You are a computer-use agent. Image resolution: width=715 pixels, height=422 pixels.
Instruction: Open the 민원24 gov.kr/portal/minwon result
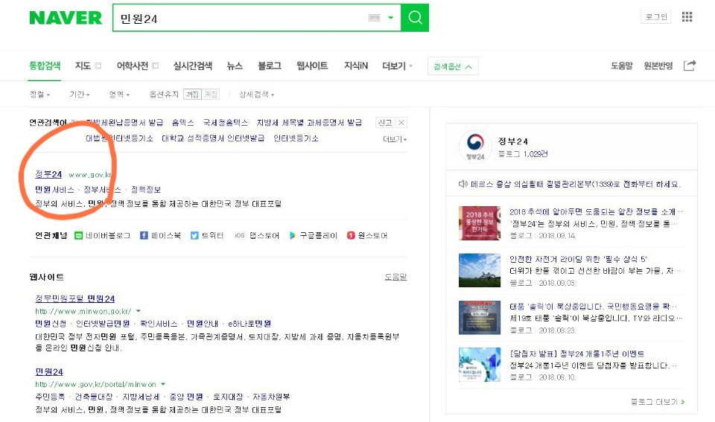coord(49,372)
